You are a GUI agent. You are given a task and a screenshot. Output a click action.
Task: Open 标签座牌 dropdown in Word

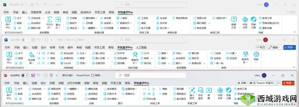(x=121, y=58)
